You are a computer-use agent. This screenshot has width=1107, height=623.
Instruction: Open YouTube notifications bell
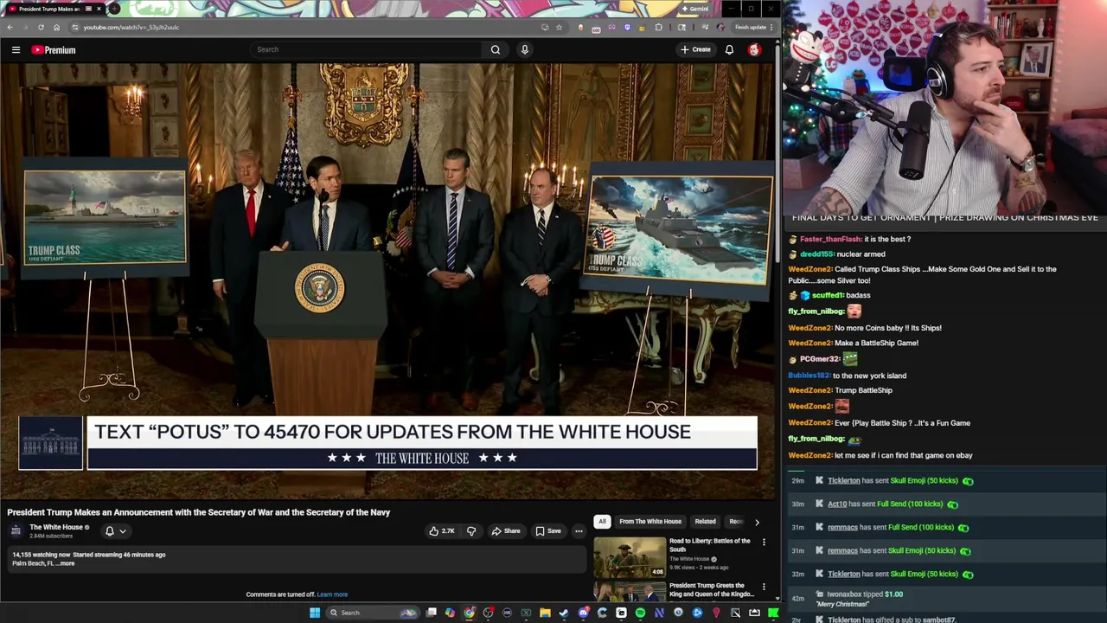729,49
